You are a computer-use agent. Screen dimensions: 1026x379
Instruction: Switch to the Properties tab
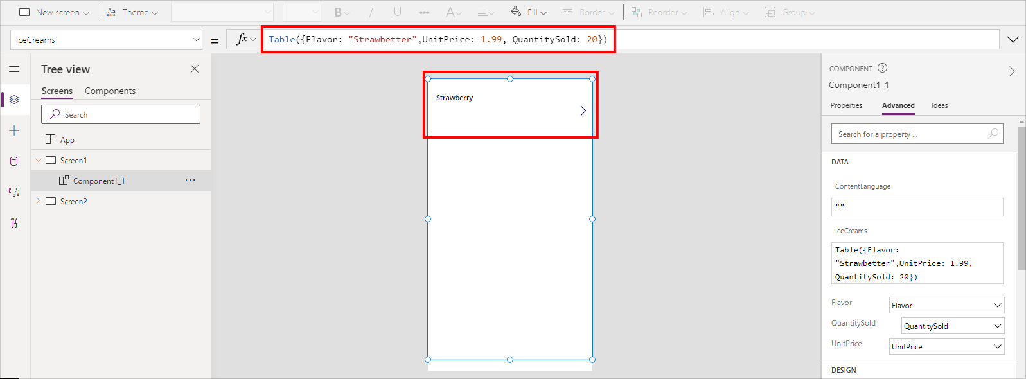point(846,105)
